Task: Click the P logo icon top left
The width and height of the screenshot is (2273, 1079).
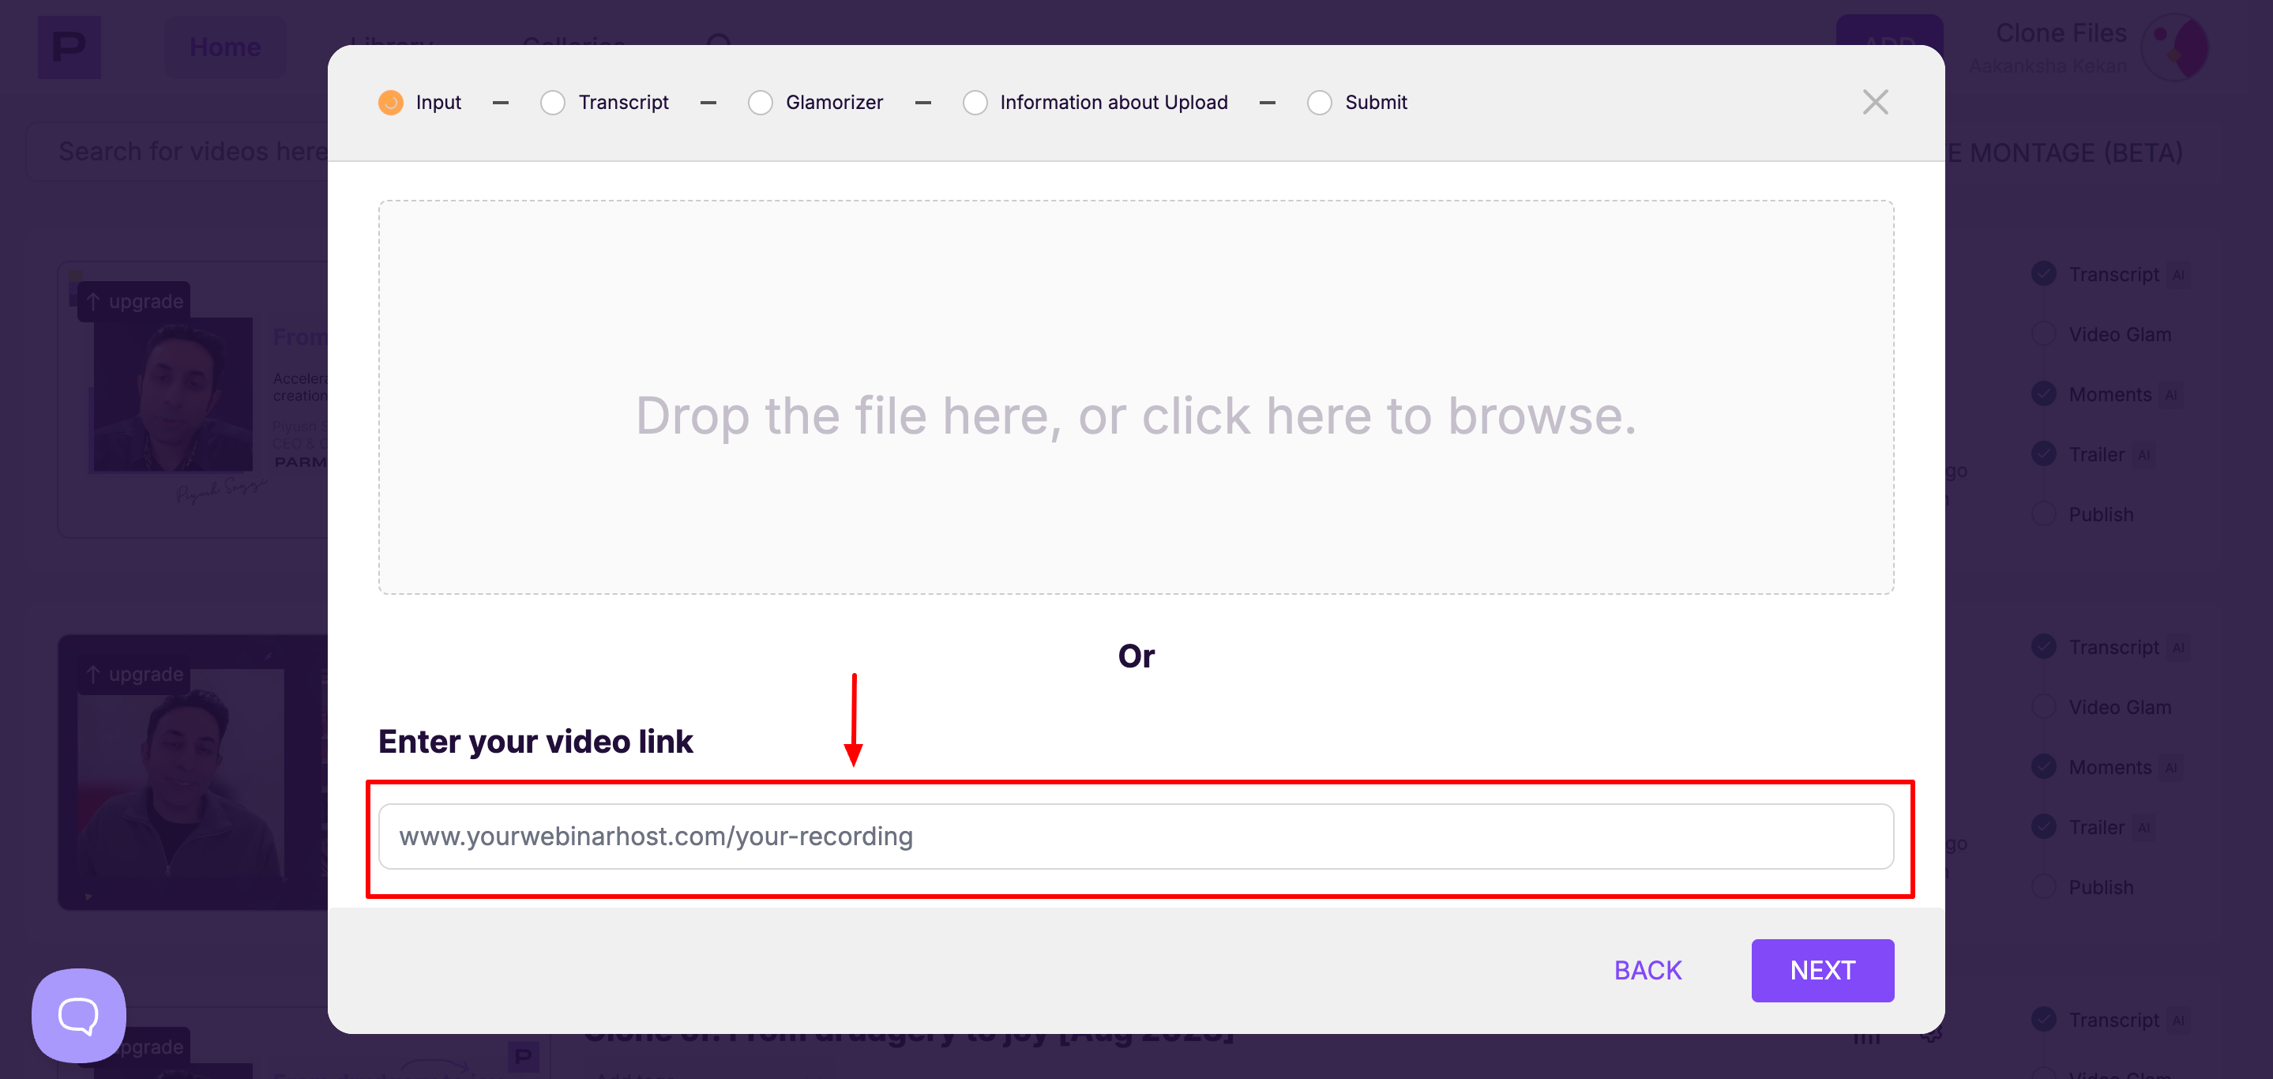Action: click(69, 47)
